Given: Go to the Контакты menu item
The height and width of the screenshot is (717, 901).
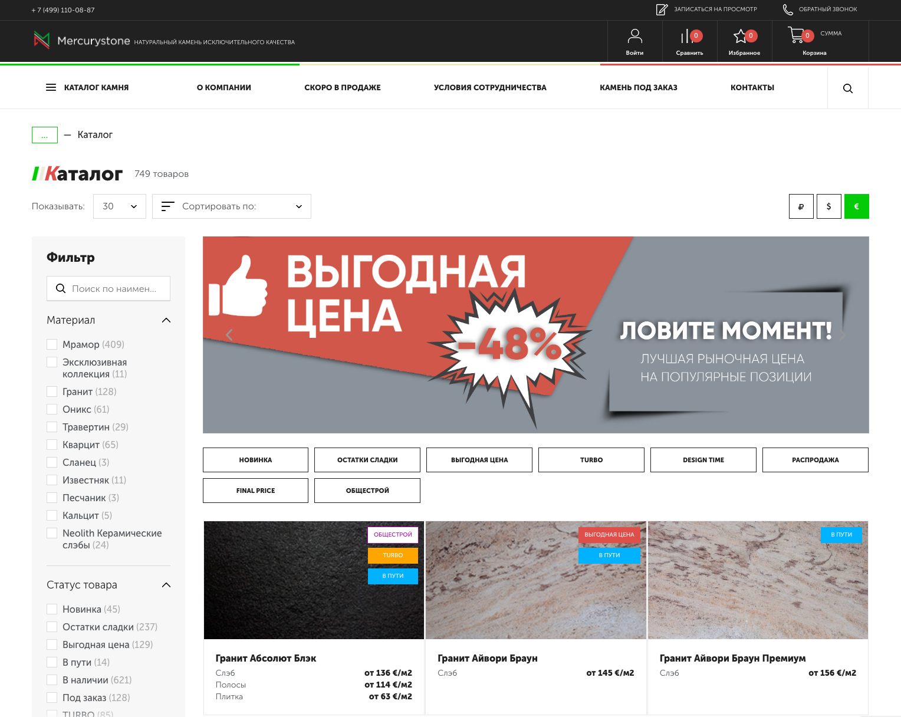Looking at the screenshot, I should coord(752,88).
